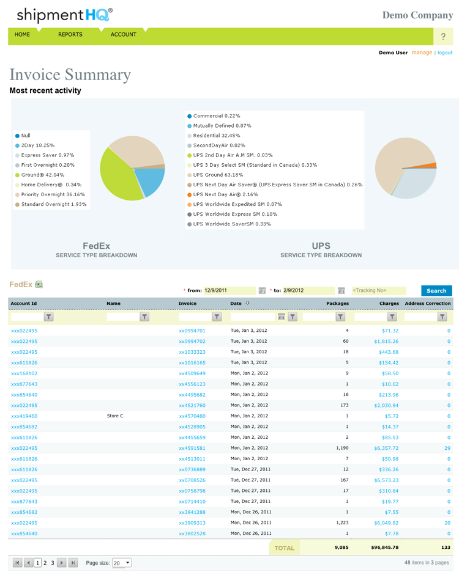The width and height of the screenshot is (459, 572).
Task: Click the Account Id filter text box
Action: 28,317
